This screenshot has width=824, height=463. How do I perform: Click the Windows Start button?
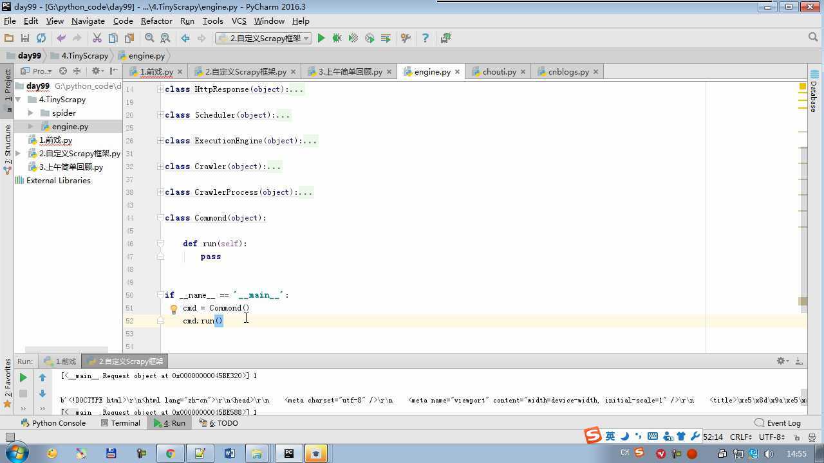pyautogui.click(x=15, y=453)
